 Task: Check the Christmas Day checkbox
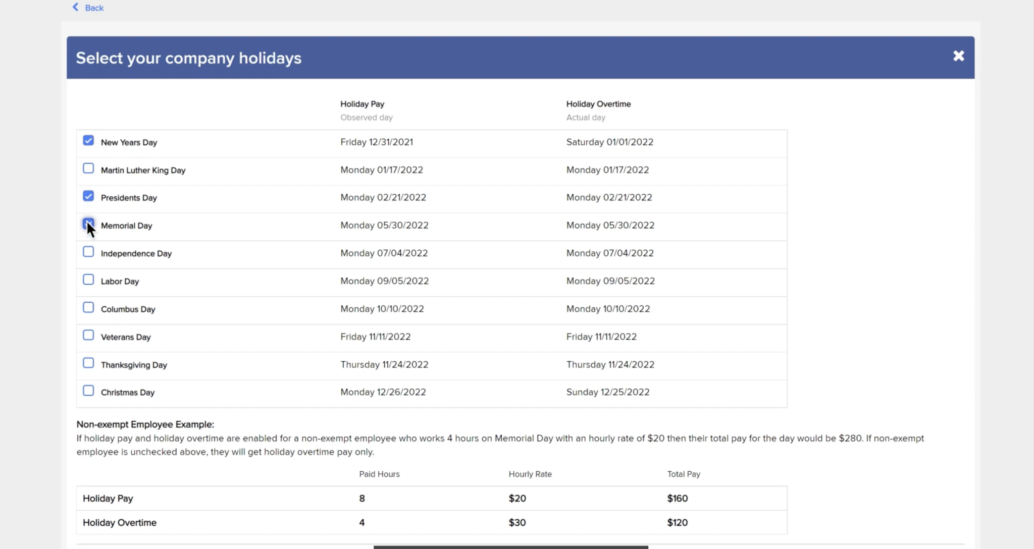pos(88,390)
